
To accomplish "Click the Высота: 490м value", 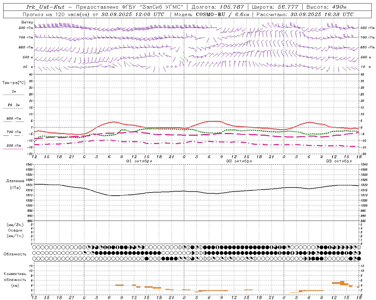I will coord(326,7).
